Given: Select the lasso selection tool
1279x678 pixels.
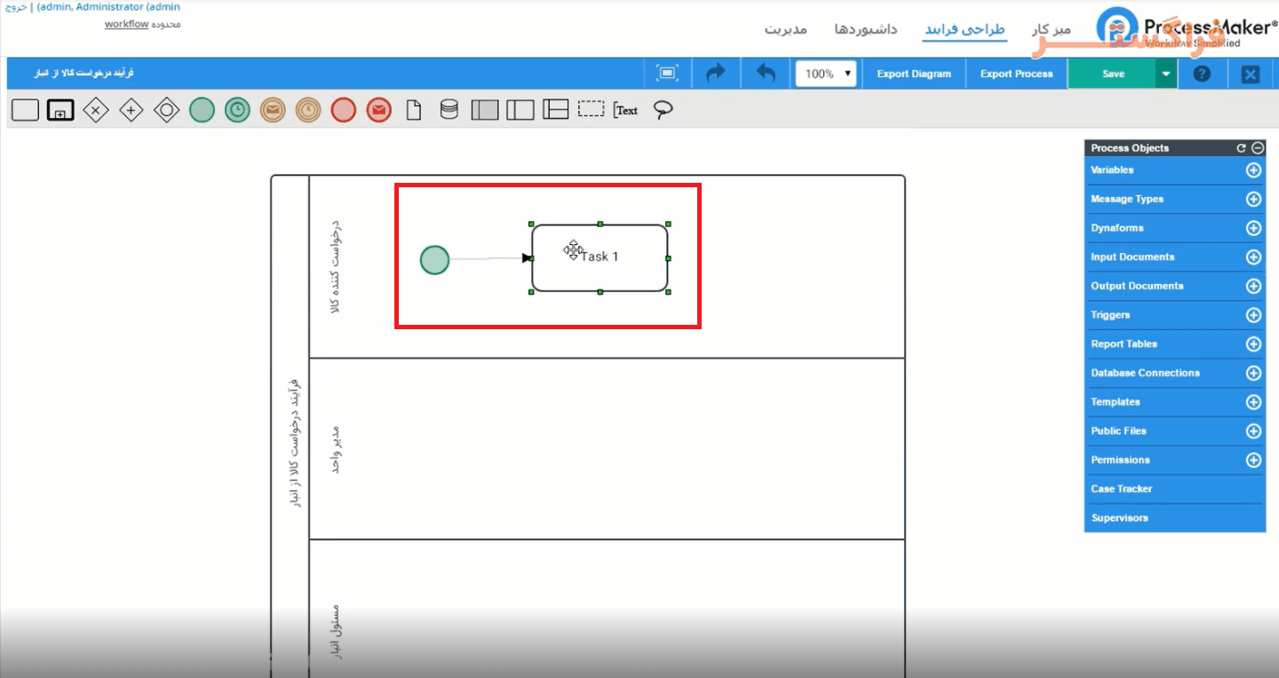Looking at the screenshot, I should [663, 109].
